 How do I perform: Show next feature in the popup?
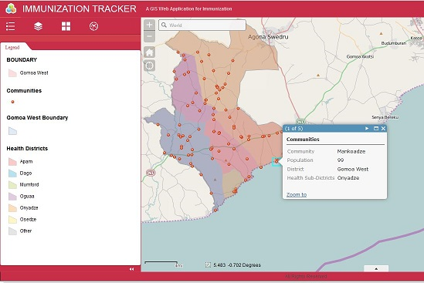[367, 129]
